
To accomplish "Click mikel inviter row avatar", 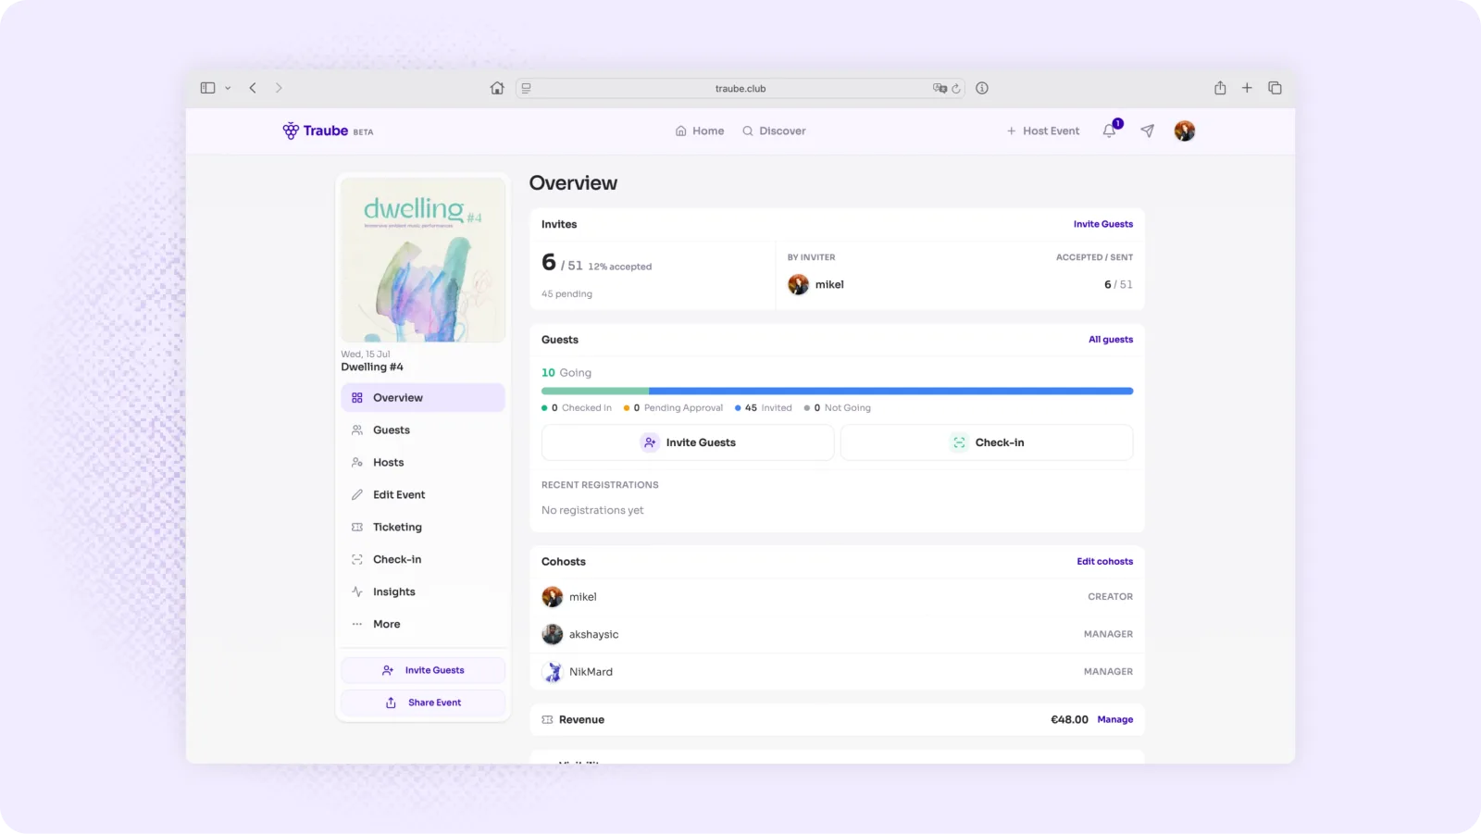I will 798,284.
